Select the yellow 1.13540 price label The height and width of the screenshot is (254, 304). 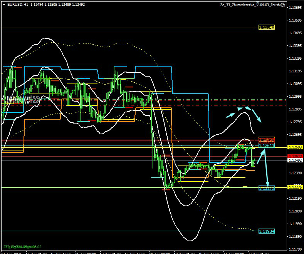coord(266,27)
